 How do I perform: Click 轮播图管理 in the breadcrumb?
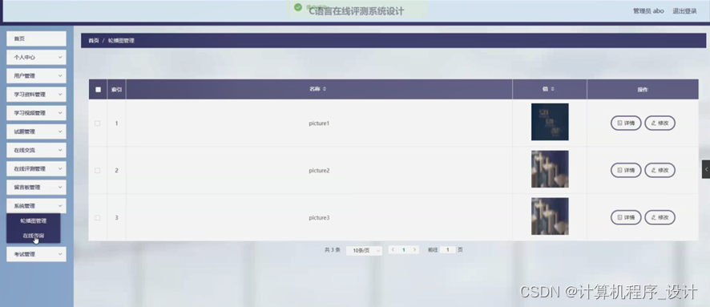121,41
